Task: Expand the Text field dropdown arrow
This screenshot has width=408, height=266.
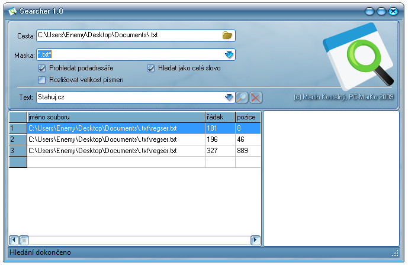Action: [x=229, y=97]
